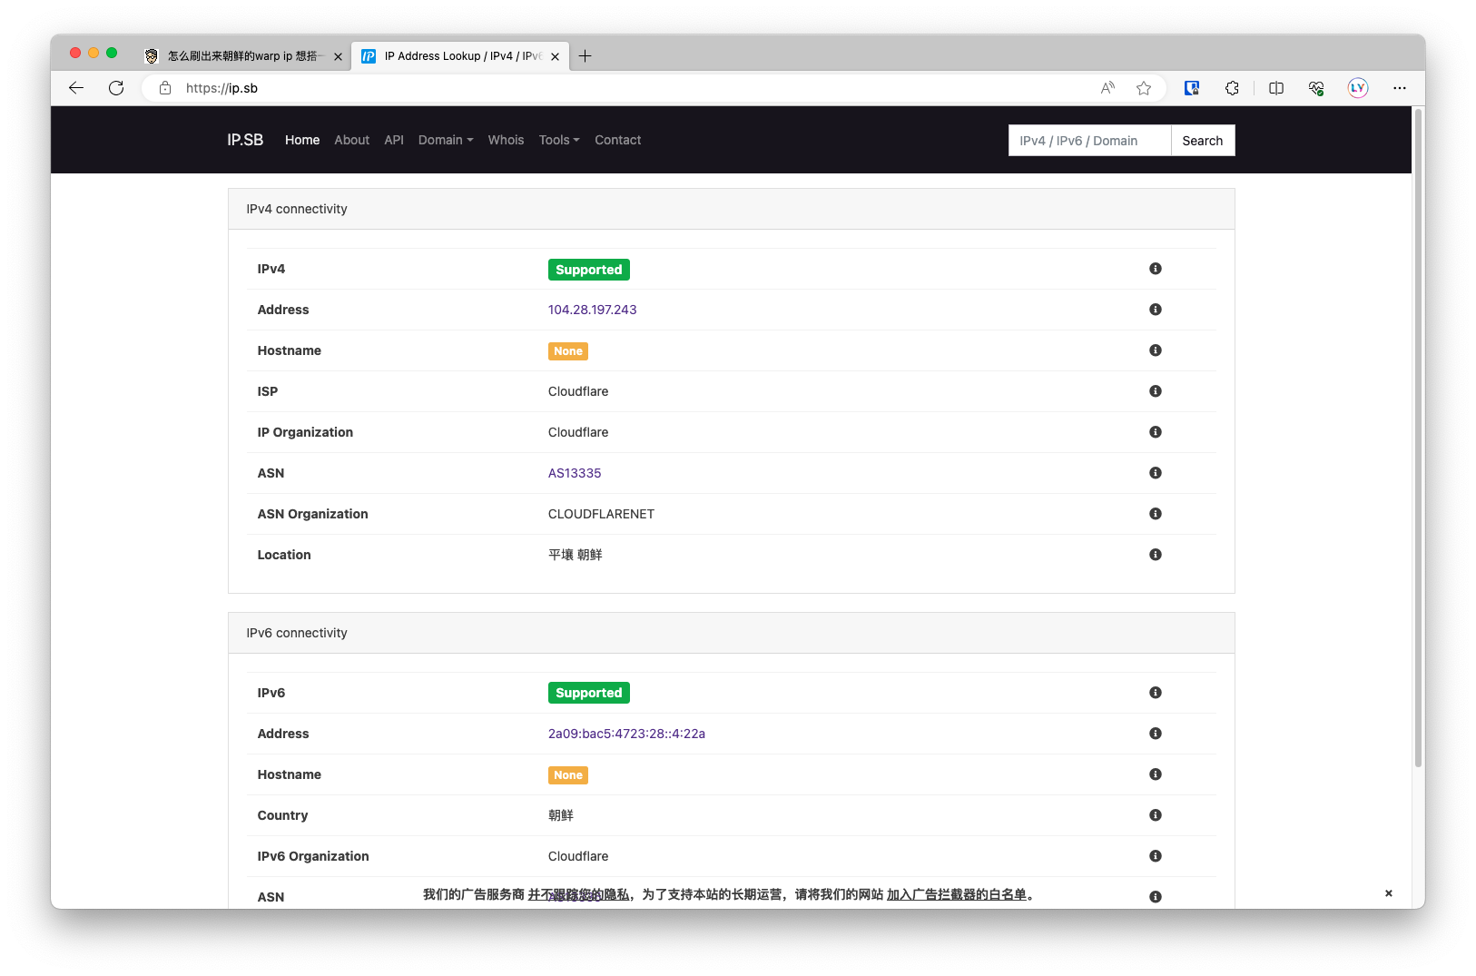Viewport: 1476px width, 976px height.
Task: Click the IPv4 Supported badge
Action: coord(589,270)
